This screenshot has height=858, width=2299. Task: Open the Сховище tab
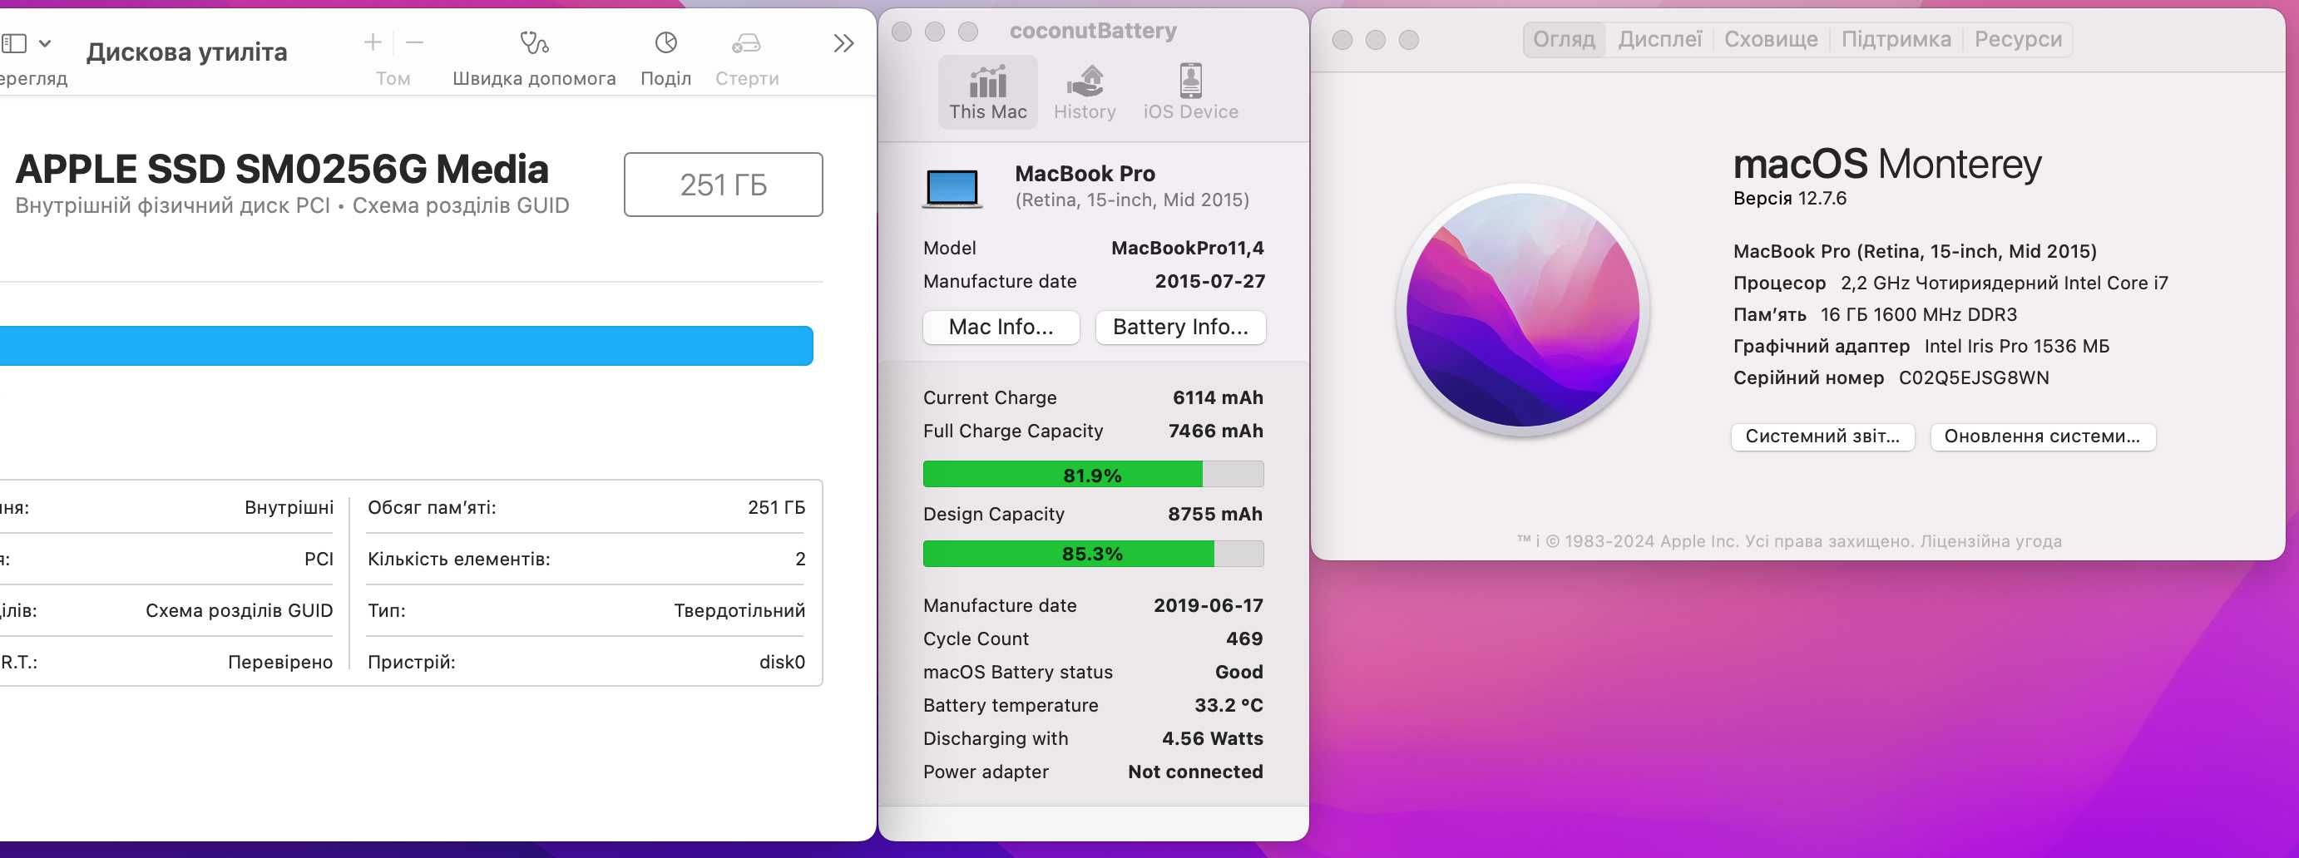(1771, 39)
